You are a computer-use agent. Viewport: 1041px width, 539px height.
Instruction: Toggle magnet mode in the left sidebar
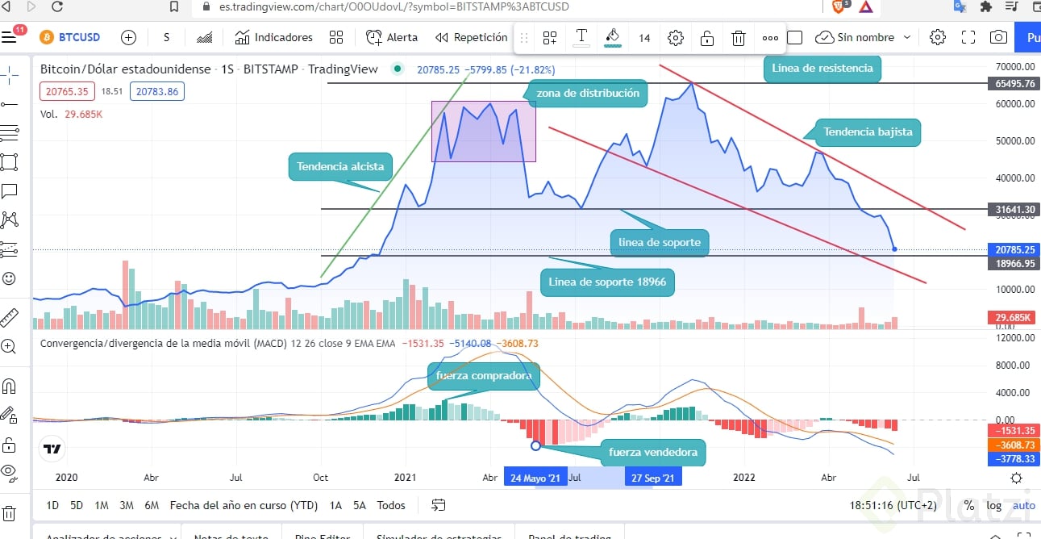(x=10, y=386)
